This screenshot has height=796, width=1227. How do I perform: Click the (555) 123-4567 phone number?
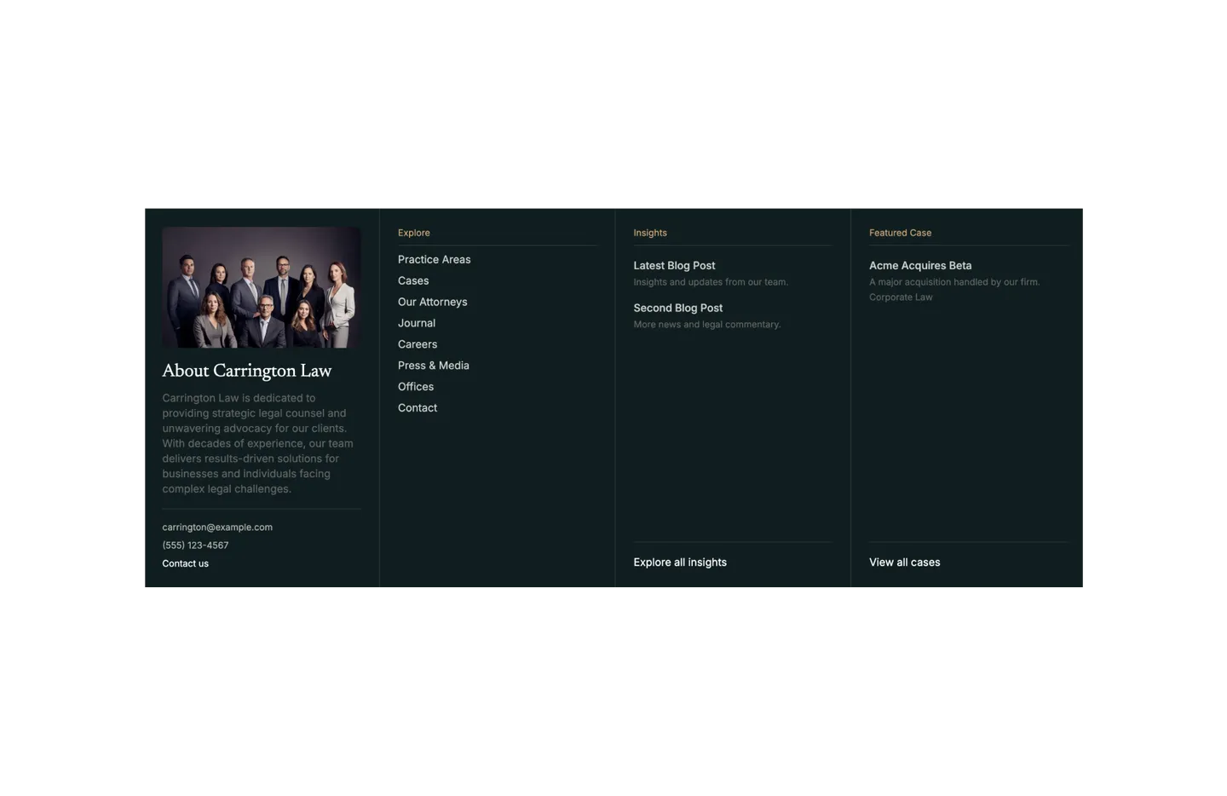click(x=195, y=545)
